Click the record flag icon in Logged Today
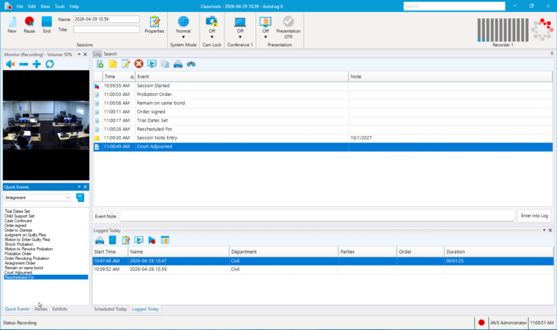The width and height of the screenshot is (557, 330). click(152, 240)
